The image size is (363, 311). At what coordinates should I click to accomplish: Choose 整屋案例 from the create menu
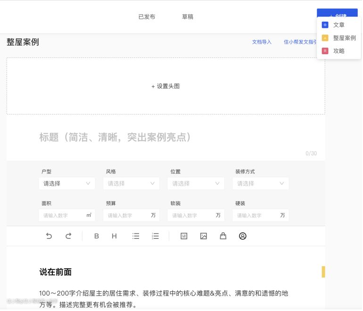point(338,38)
